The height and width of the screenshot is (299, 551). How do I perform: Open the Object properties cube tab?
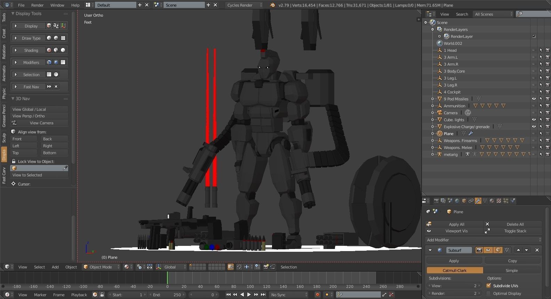point(464,201)
